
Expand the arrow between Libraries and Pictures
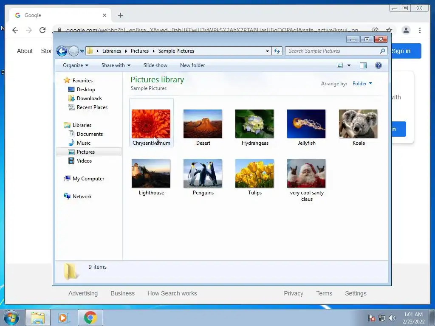tap(126, 51)
